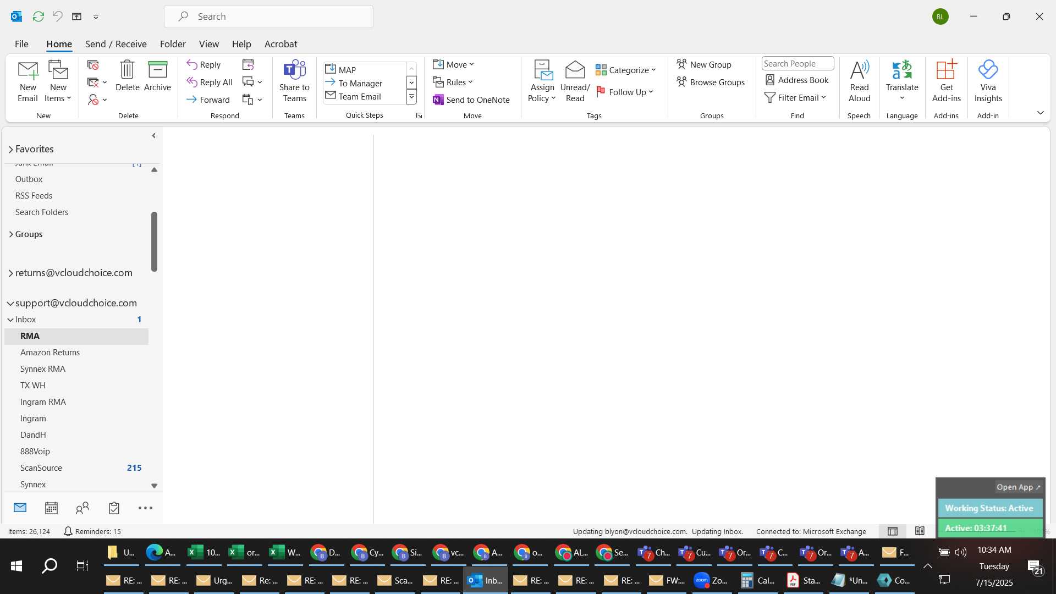Open the New Items menu
This screenshot has width=1056, height=594.
click(x=58, y=81)
